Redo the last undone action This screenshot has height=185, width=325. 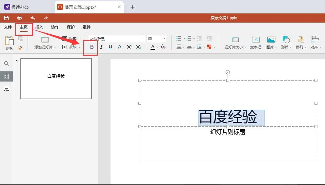(x=46, y=18)
